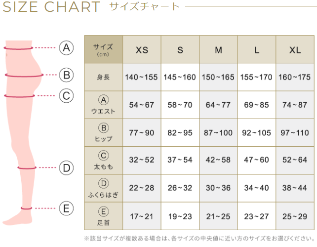This screenshot has width=317, height=247.
Task: Click the circled A ウエスト row header
Action: tap(103, 105)
